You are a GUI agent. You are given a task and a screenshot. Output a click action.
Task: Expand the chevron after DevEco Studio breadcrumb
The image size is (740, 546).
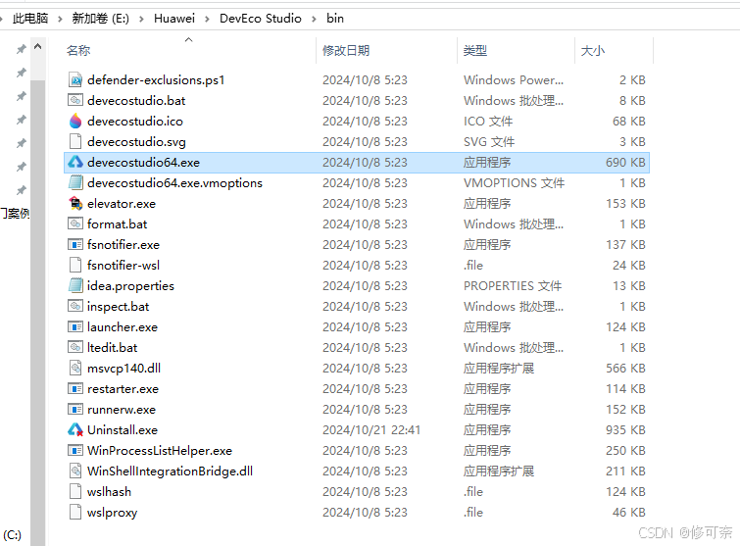tap(314, 19)
